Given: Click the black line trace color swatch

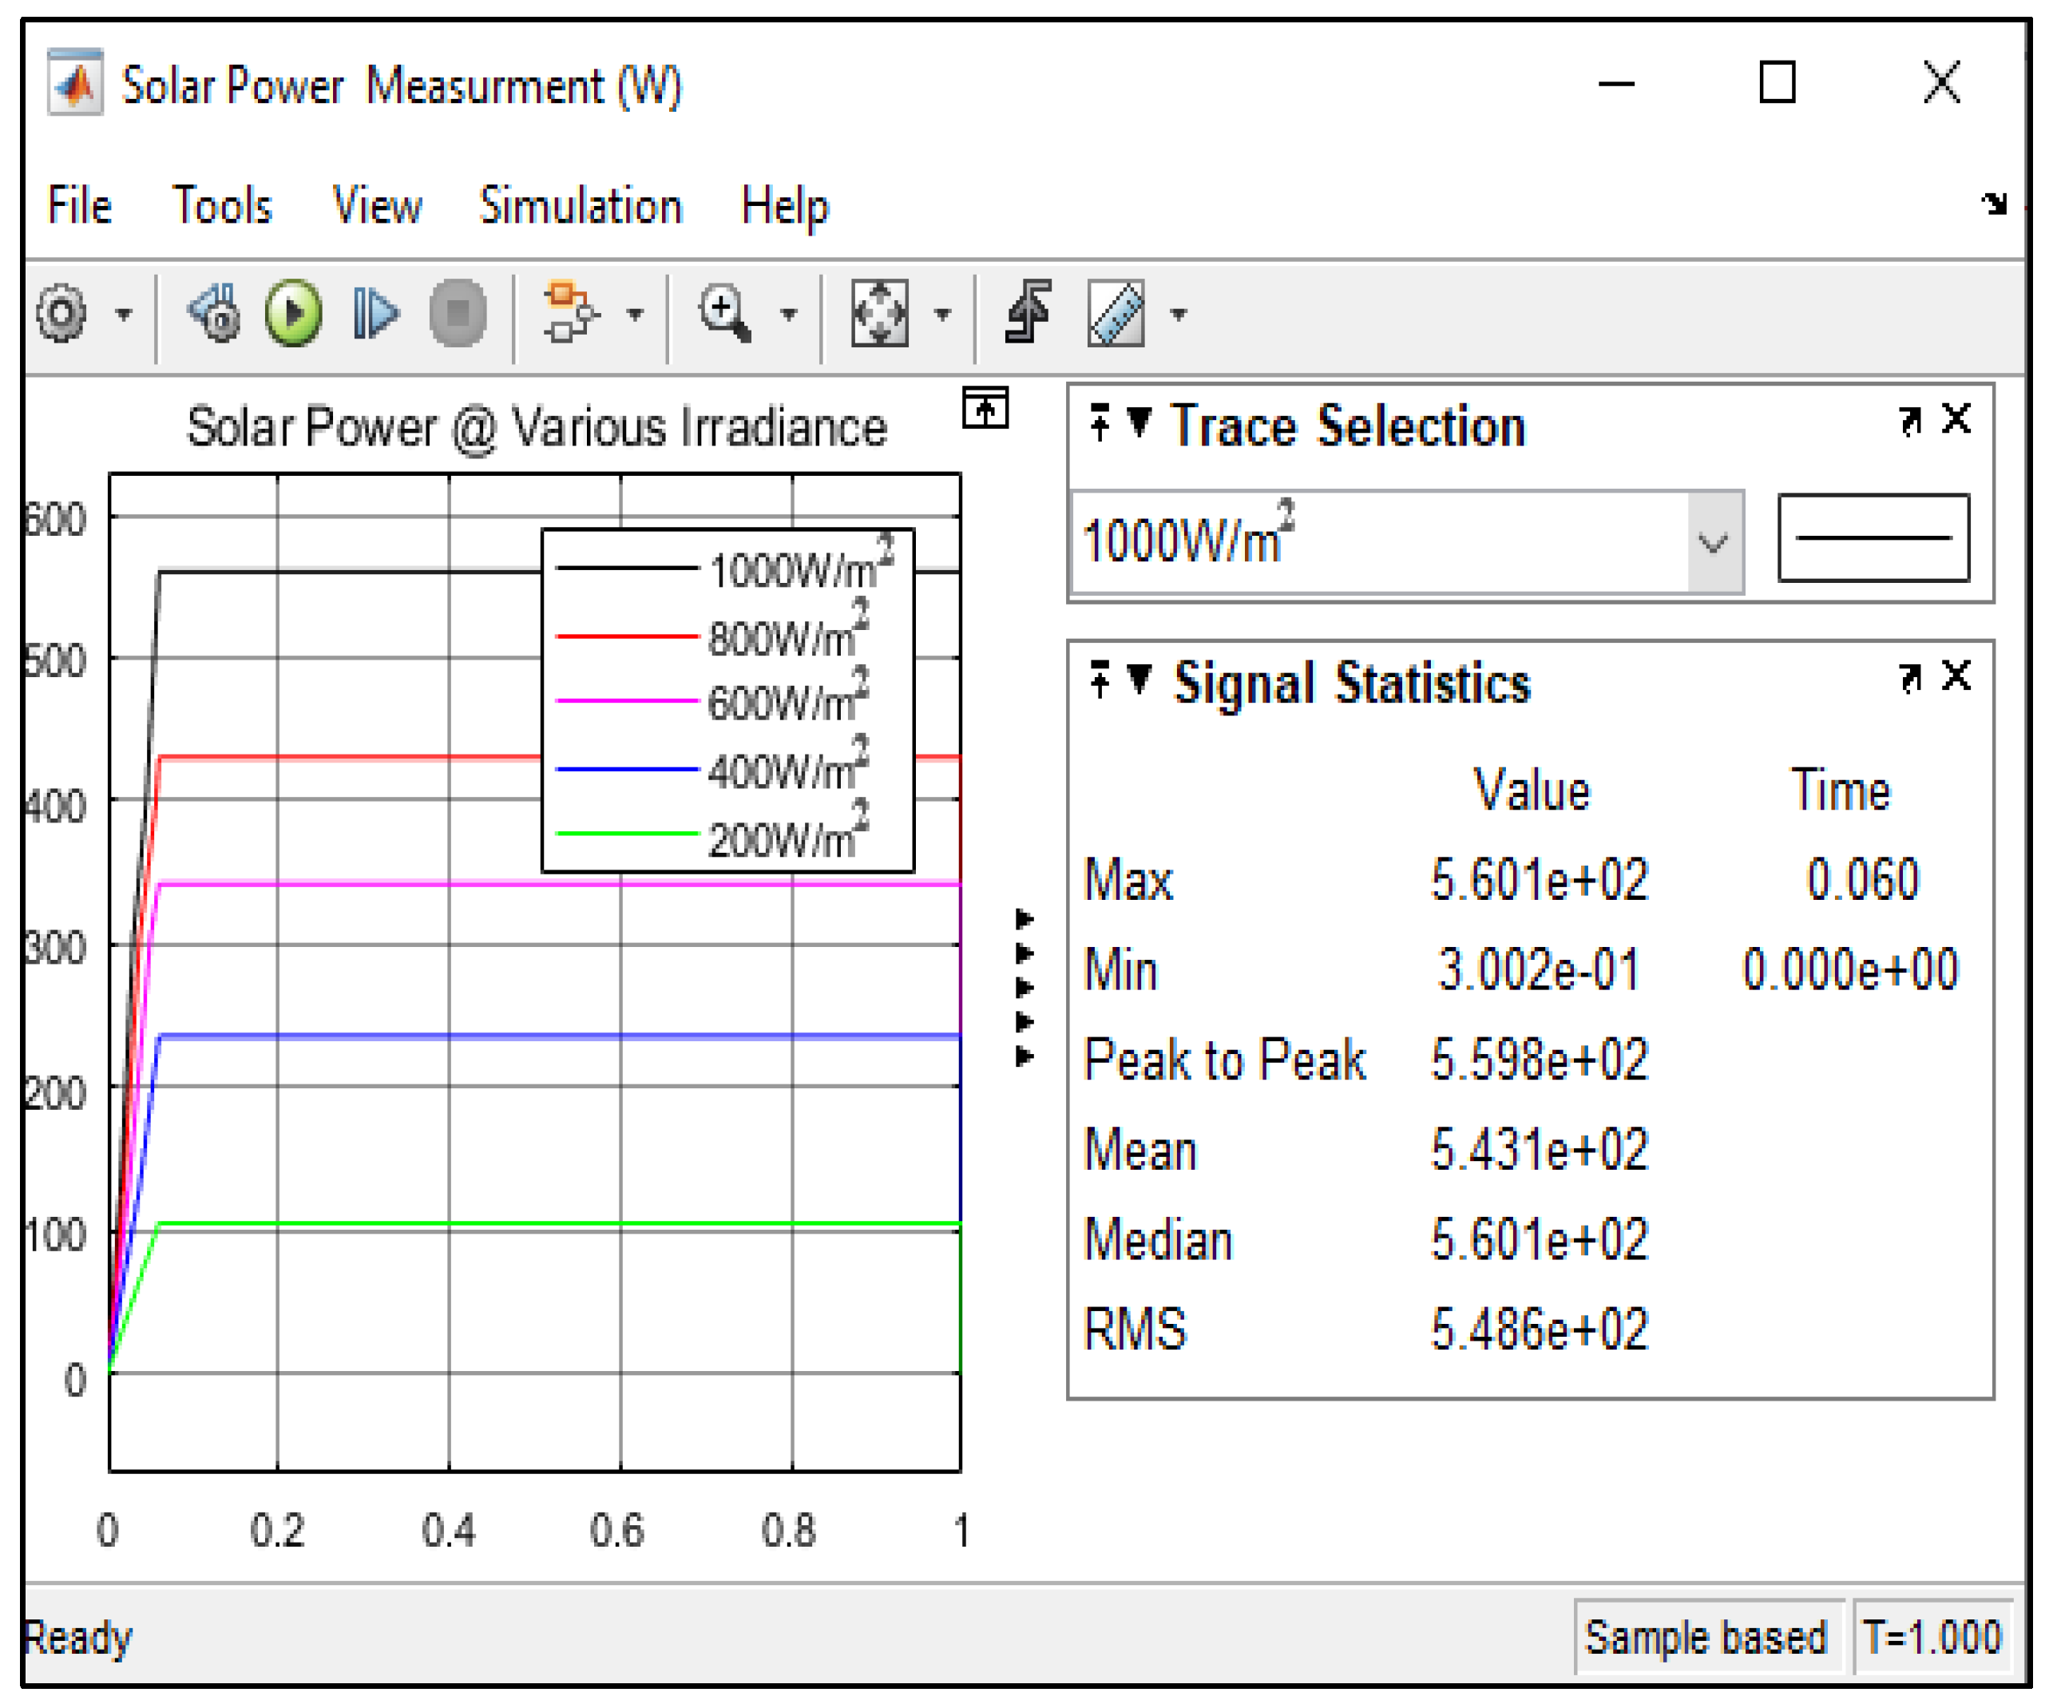Looking at the screenshot, I should (1873, 539).
